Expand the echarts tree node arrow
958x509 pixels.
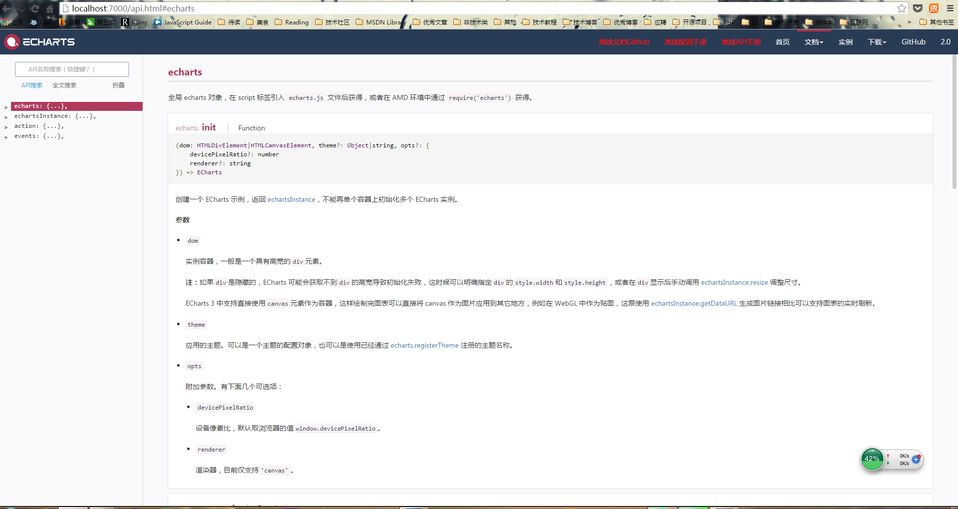tap(6, 107)
